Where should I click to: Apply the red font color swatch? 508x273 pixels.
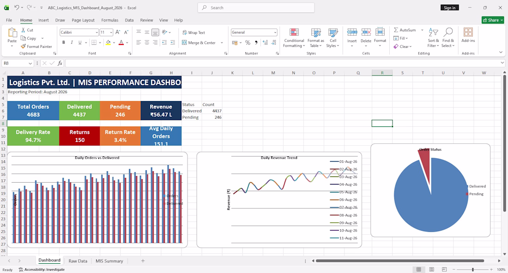(121, 42)
